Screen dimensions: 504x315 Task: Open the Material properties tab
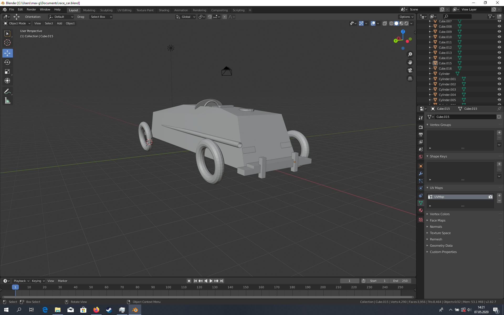click(421, 210)
